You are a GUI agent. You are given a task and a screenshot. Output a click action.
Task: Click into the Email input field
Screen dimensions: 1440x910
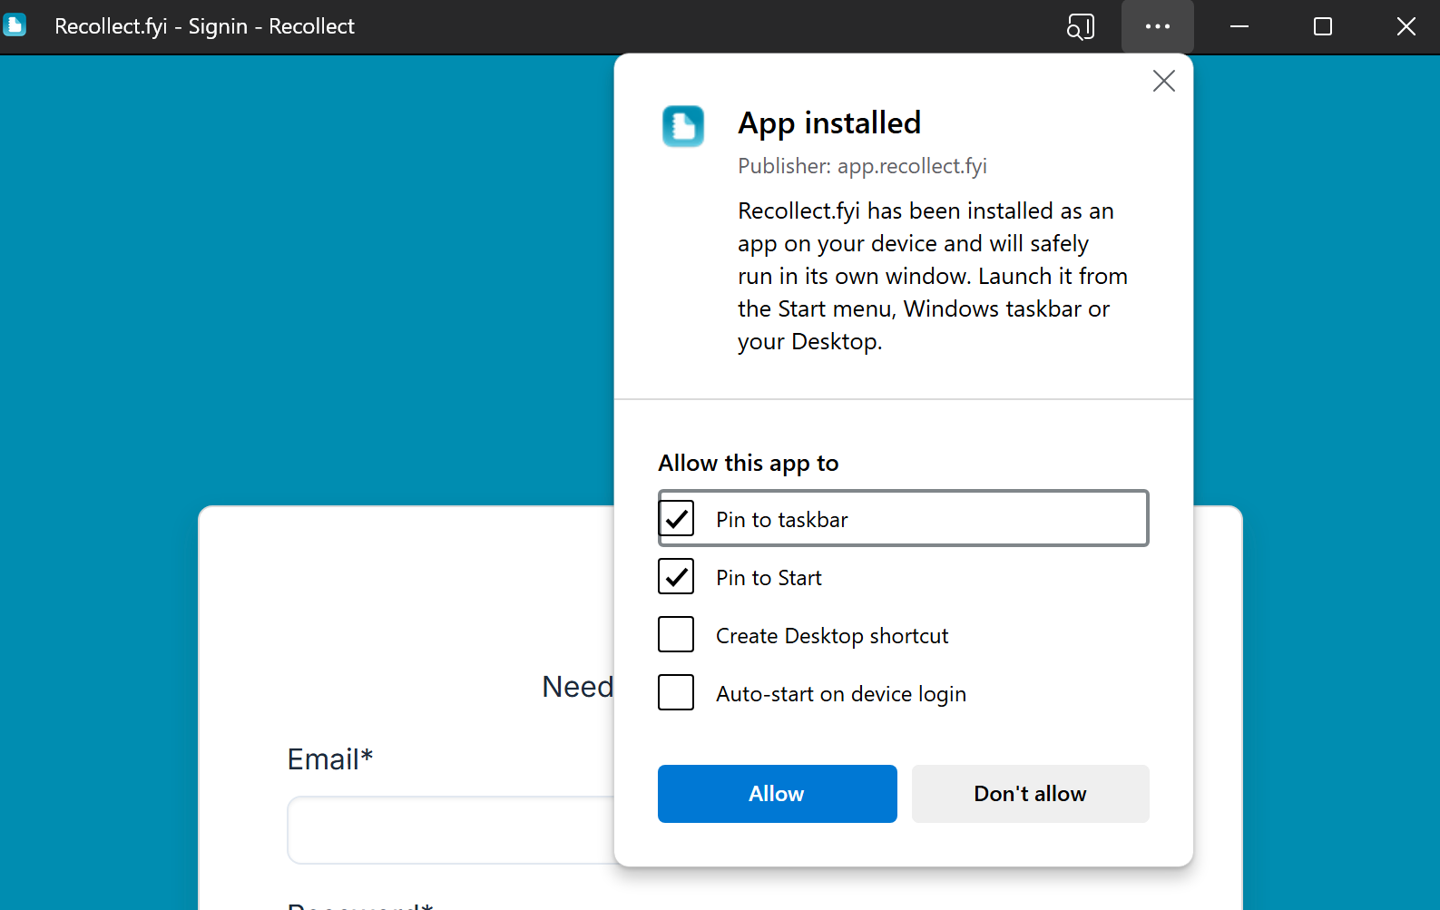[451, 830]
